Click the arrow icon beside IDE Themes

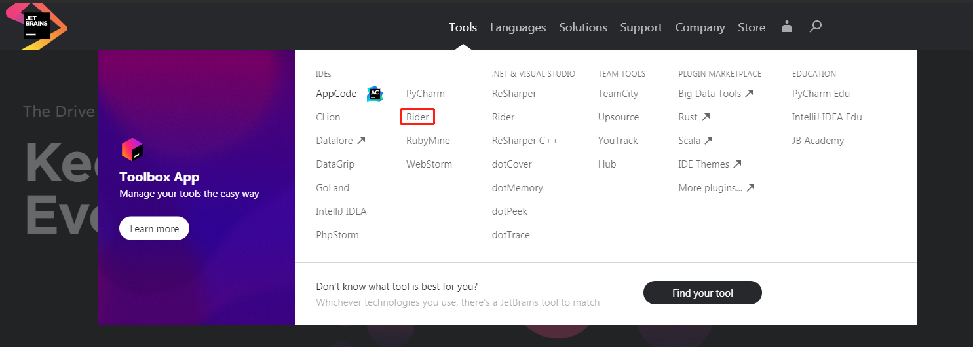click(737, 164)
